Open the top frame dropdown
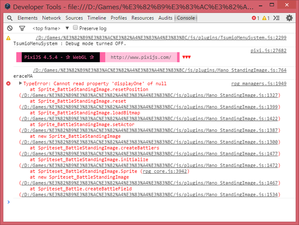 50,28
